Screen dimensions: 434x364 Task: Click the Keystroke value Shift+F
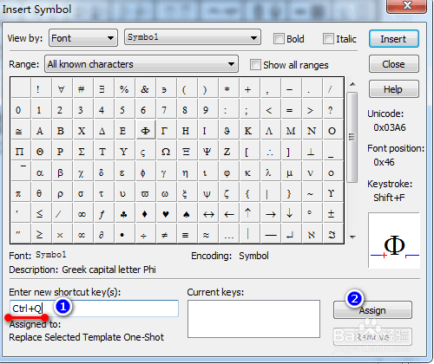coord(389,198)
